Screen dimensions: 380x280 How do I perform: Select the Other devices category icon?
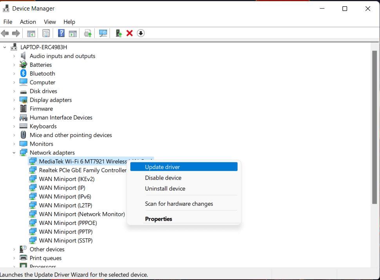(x=23, y=249)
